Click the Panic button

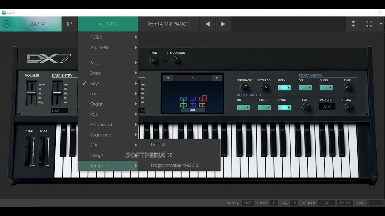pos(345,203)
